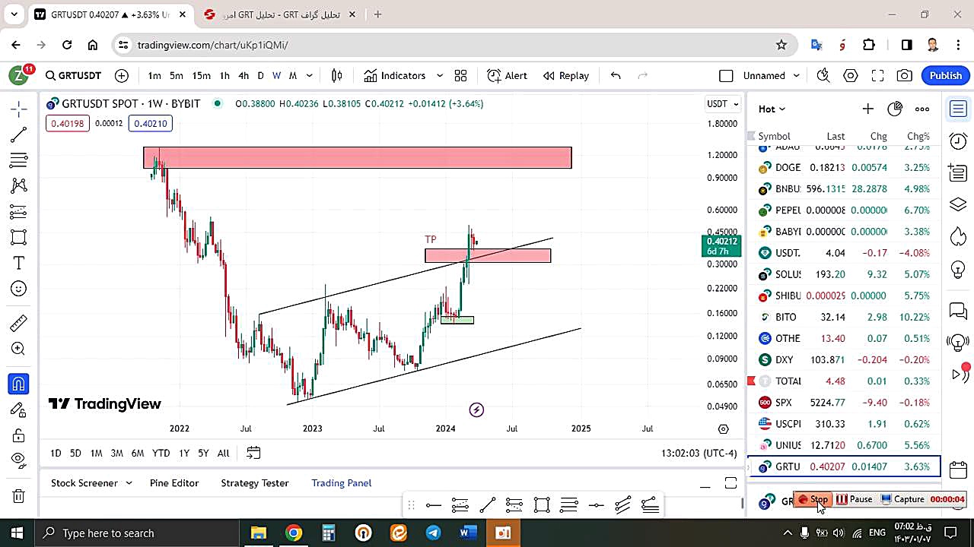Remove drawings with trash icon
The image size is (974, 547).
19,496
